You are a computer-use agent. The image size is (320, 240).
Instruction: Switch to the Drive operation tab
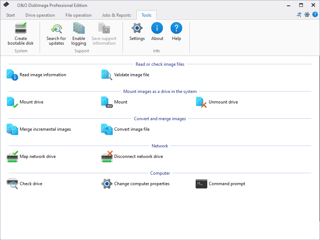tap(40, 15)
